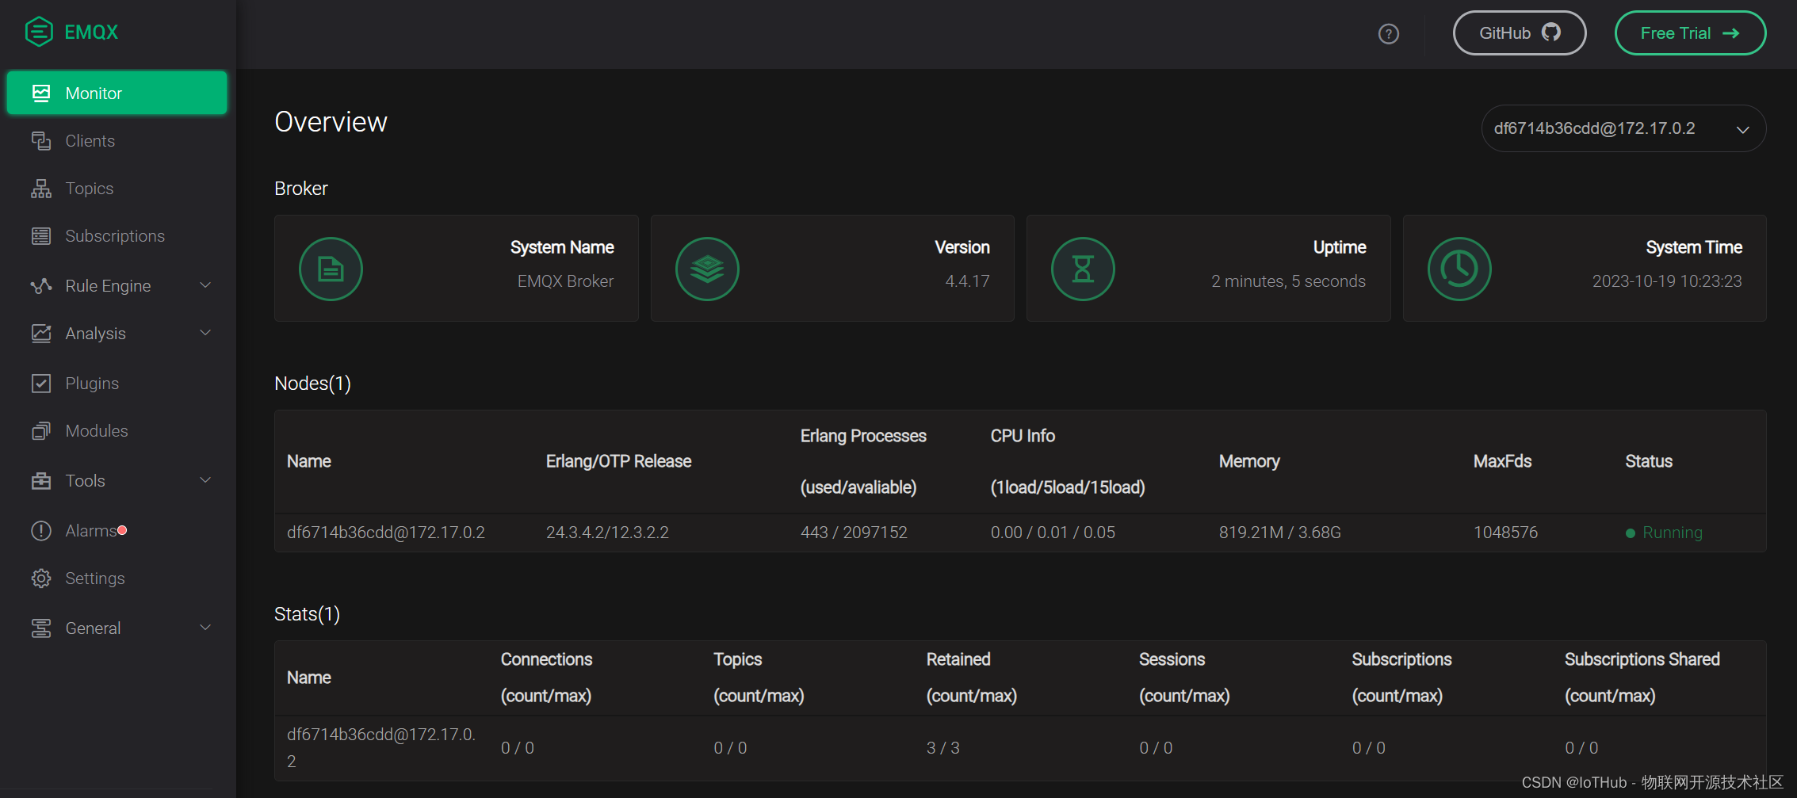
Task: Click node name in Stats table
Action: 381,747
